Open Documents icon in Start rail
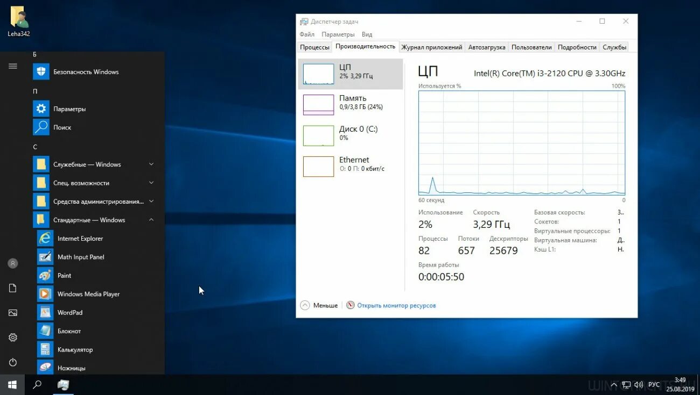This screenshot has width=700, height=395. coord(13,288)
